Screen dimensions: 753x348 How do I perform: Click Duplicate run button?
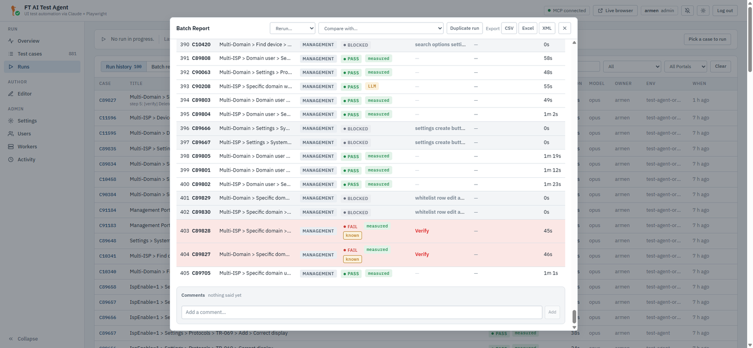pos(464,28)
